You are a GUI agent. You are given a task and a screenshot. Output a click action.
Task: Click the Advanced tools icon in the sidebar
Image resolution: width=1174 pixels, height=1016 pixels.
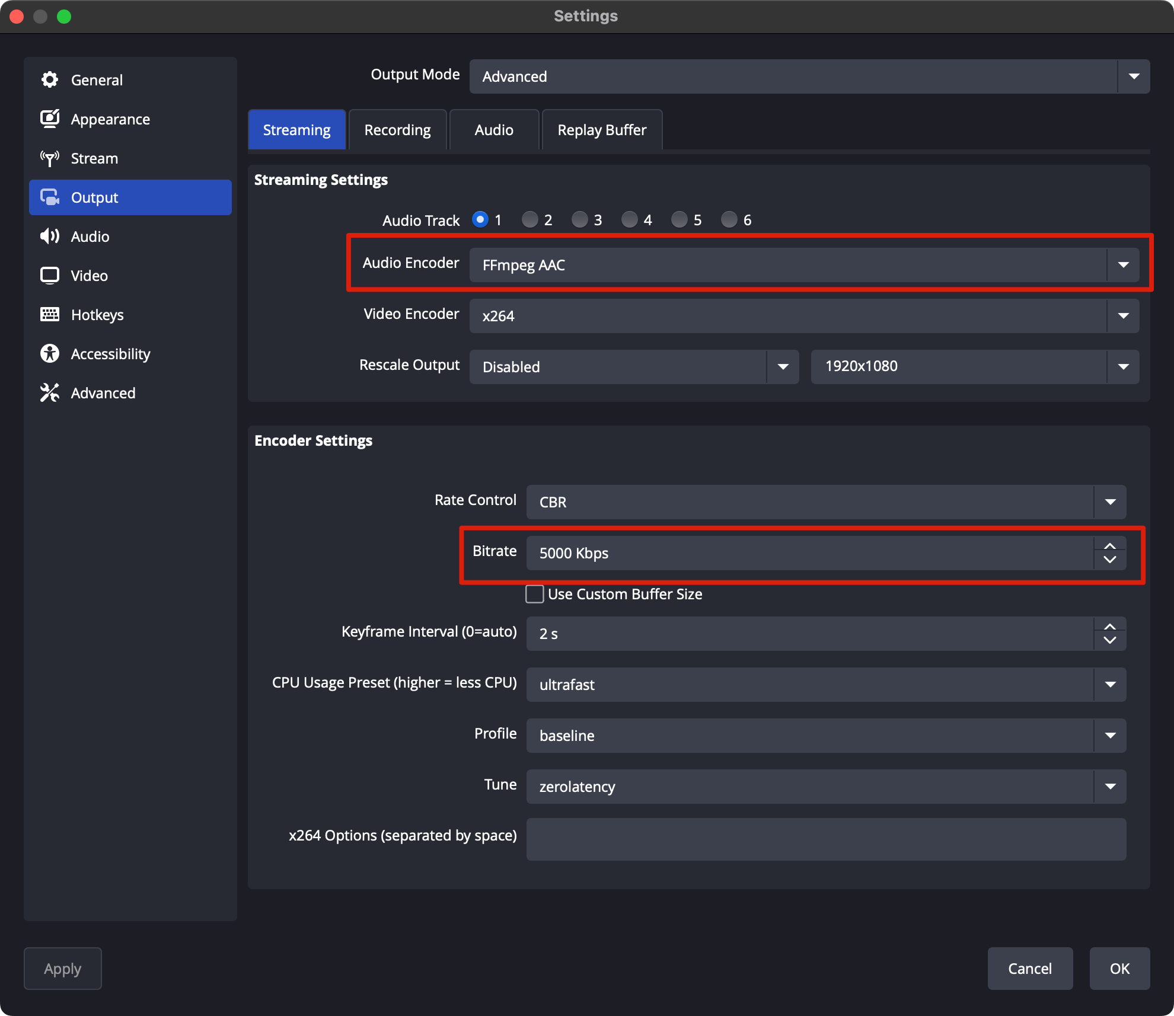tap(50, 392)
